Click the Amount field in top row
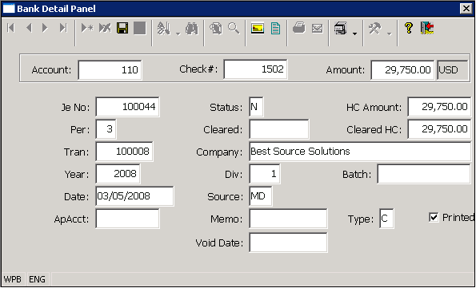Screen dimensions: 476x288 click(x=402, y=70)
